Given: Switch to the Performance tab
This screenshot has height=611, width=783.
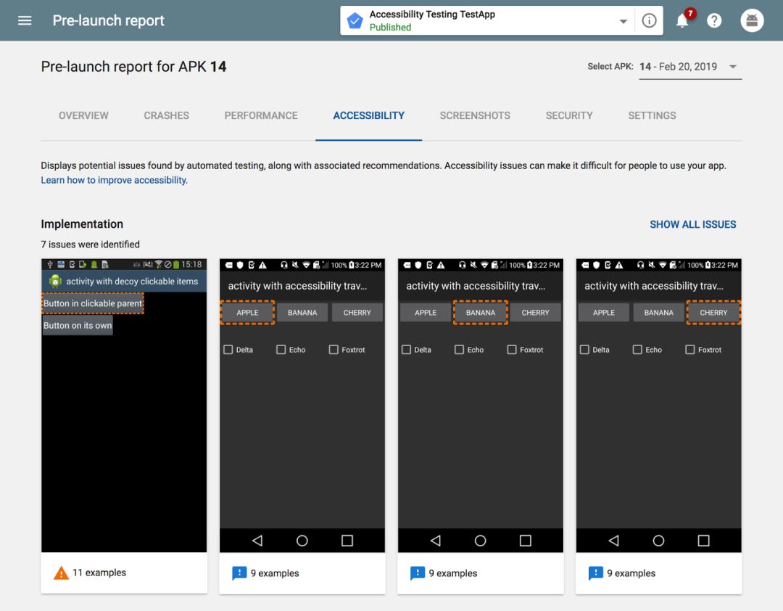Looking at the screenshot, I should 261,115.
